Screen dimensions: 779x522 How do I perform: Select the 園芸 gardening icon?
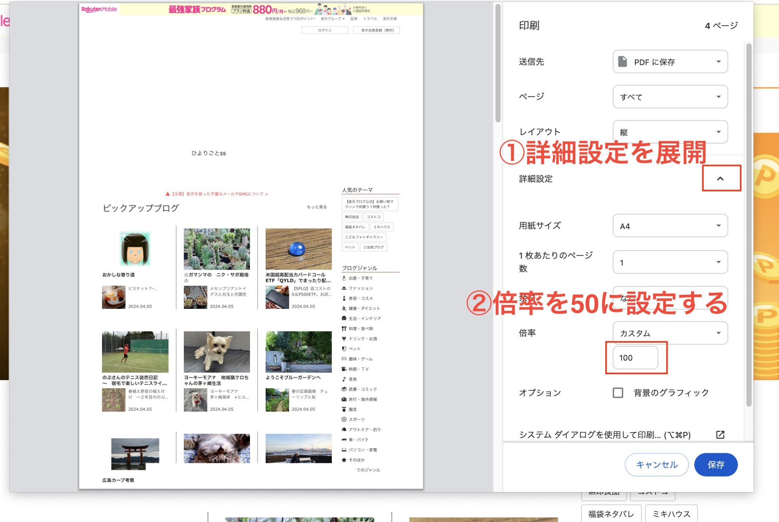pyautogui.click(x=344, y=409)
